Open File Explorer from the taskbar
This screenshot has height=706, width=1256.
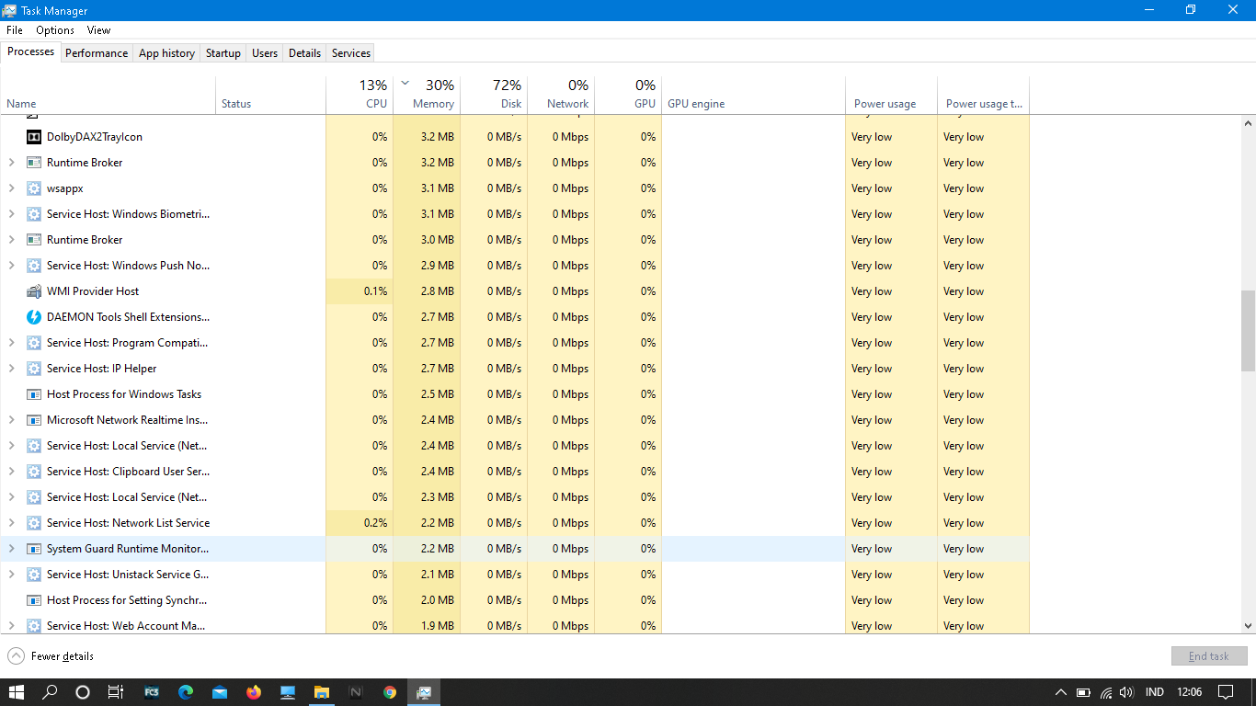322,692
